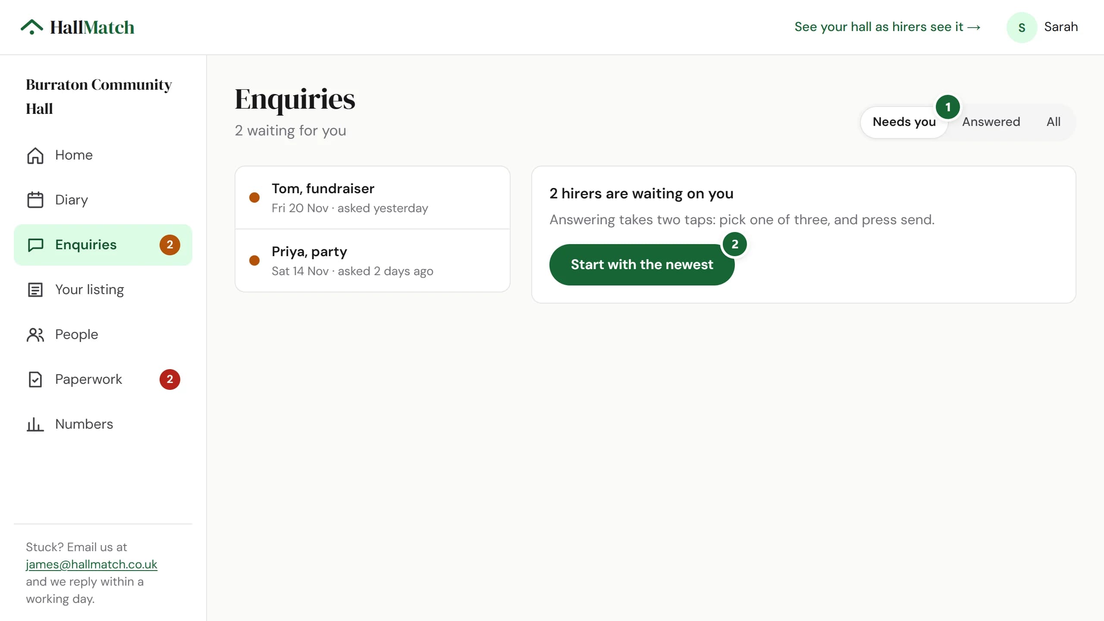Select the Enquiries sidebar label
Viewport: 1104px width, 621px height.
86,245
